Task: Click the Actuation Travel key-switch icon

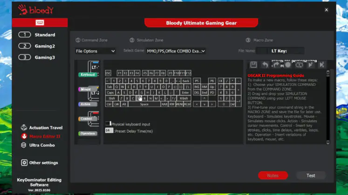Action: point(24,128)
